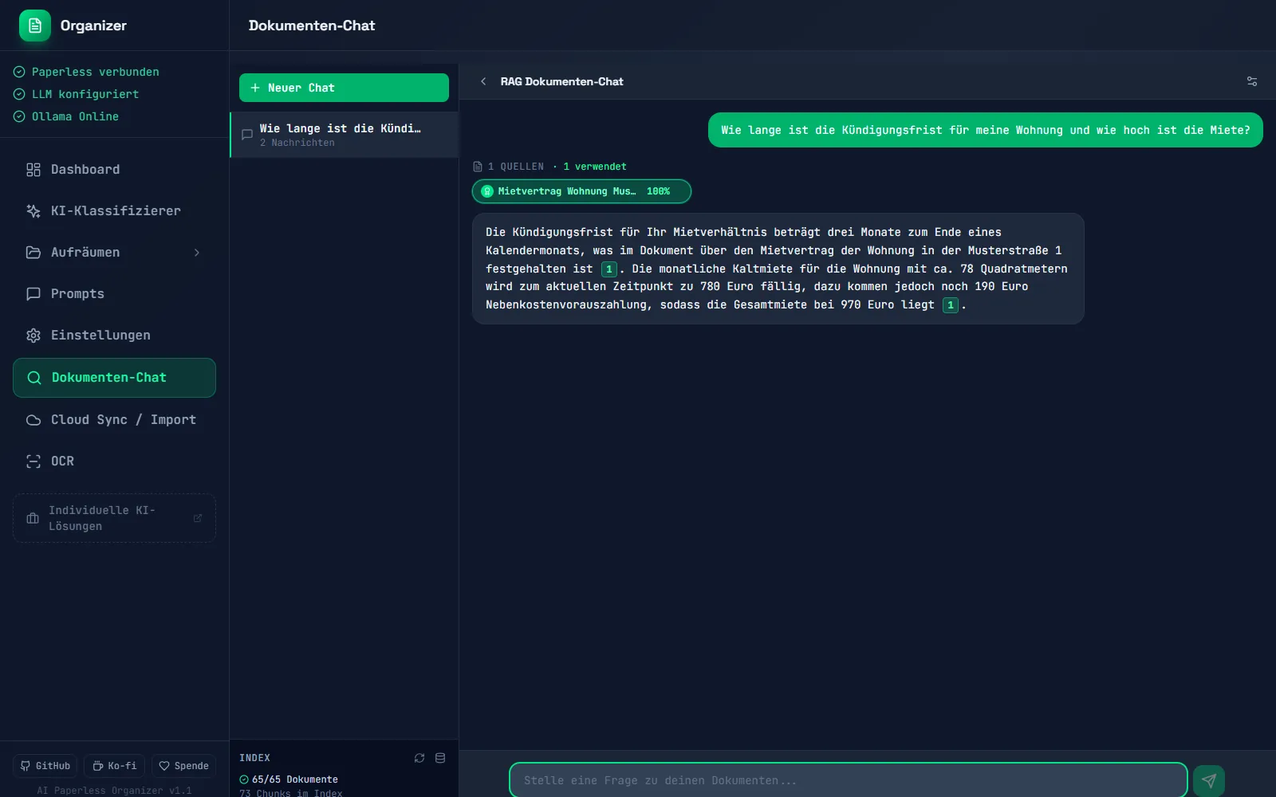Click the 'LLM konfiguriert' status
Viewport: 1276px width, 797px height.
[76, 94]
